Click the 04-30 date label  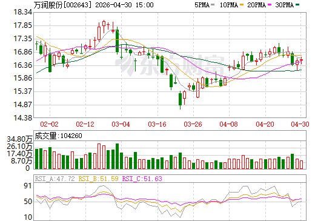tap(300, 124)
